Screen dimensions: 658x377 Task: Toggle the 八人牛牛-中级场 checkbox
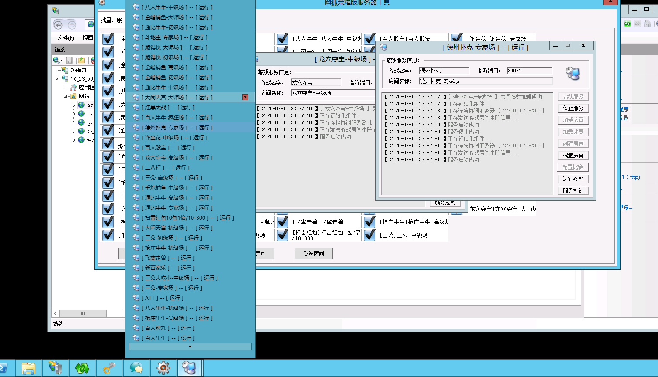click(x=282, y=39)
